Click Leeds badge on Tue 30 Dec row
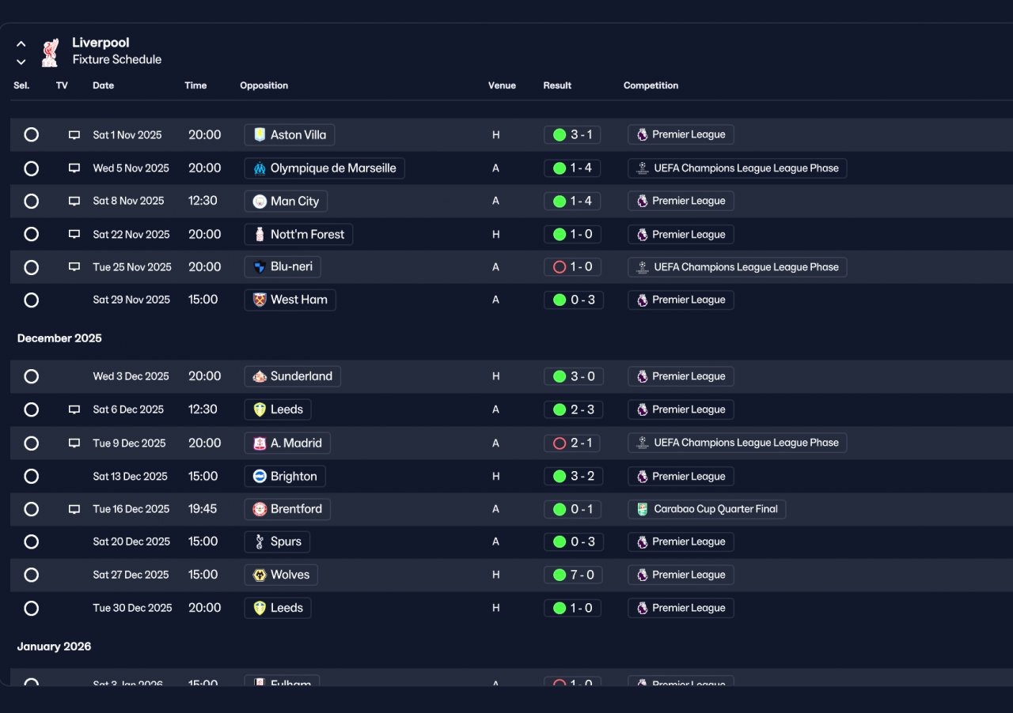This screenshot has width=1013, height=713. [x=260, y=608]
